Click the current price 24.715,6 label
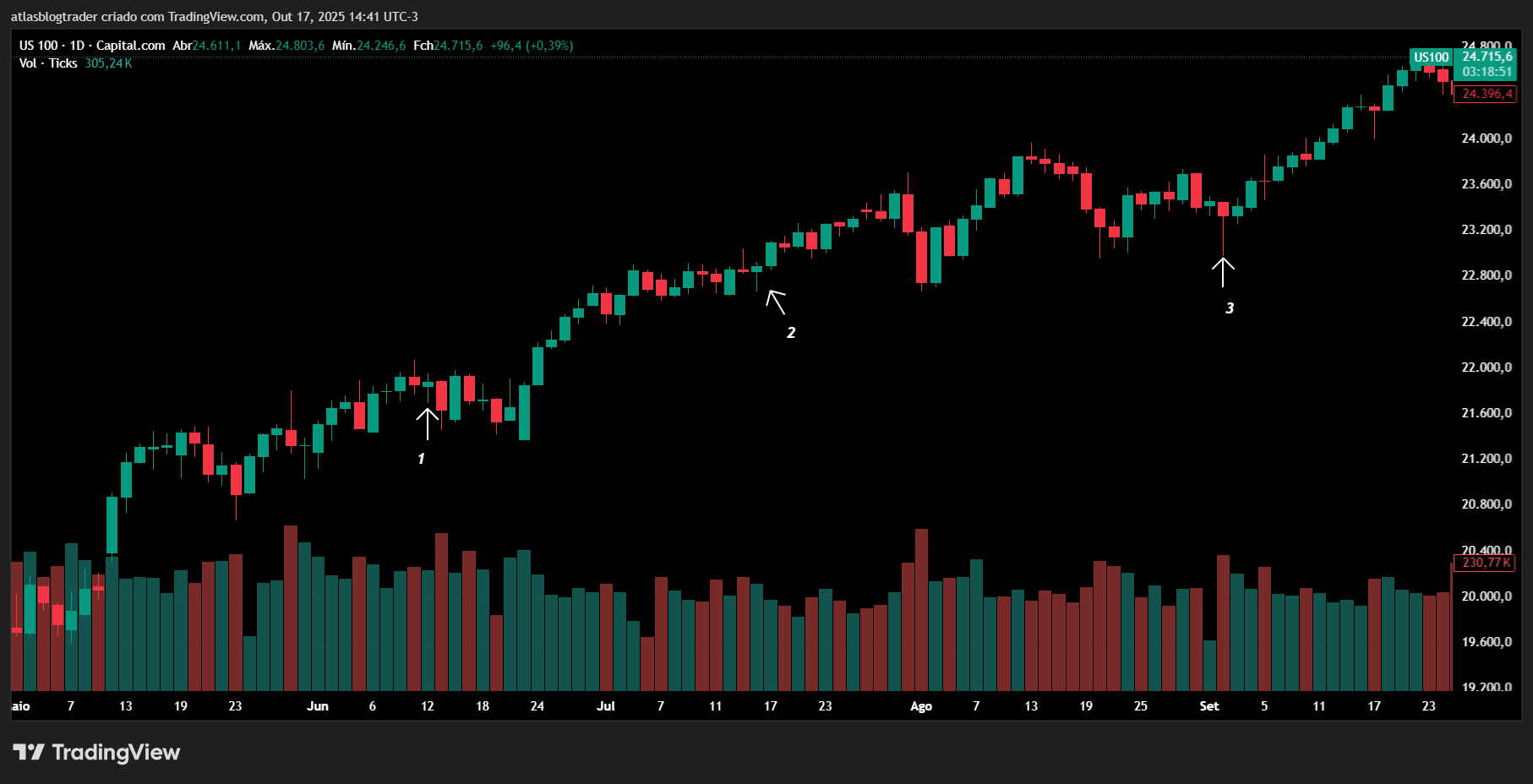Image resolution: width=1533 pixels, height=784 pixels. coord(1487,57)
